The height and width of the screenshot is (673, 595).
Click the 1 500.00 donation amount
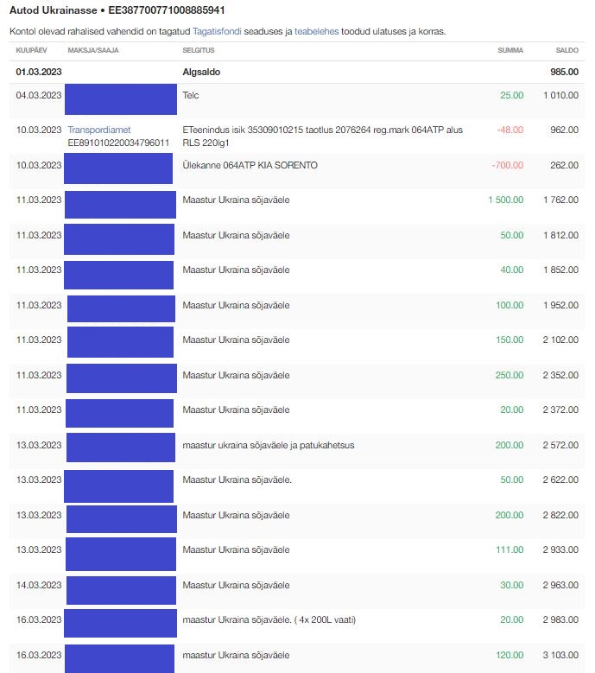(505, 200)
